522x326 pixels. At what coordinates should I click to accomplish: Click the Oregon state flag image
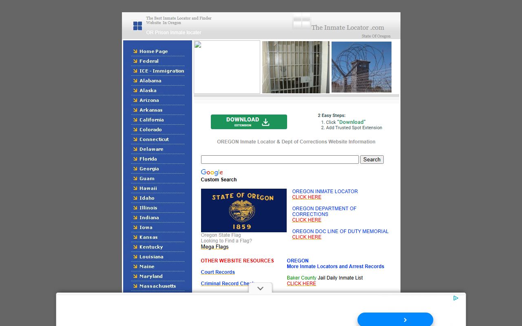(244, 210)
